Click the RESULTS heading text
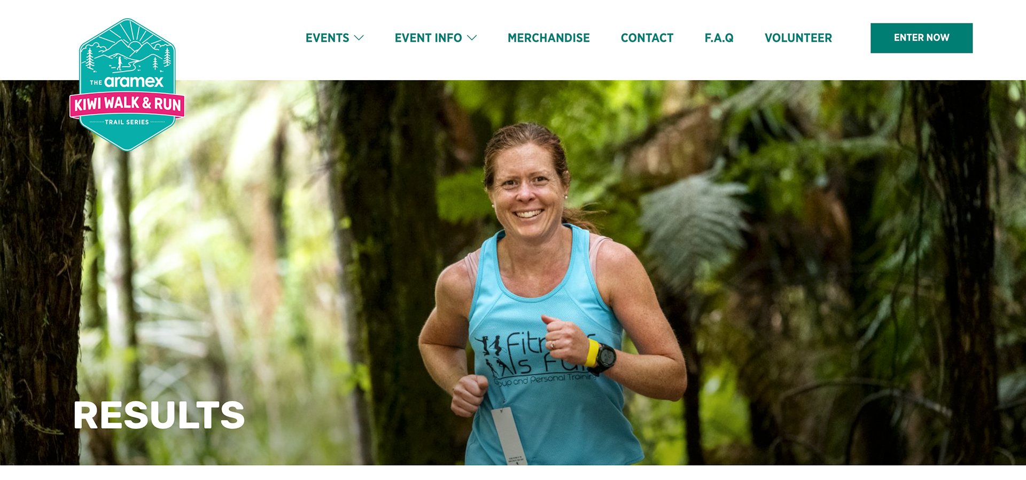The height and width of the screenshot is (480, 1026). (x=159, y=415)
